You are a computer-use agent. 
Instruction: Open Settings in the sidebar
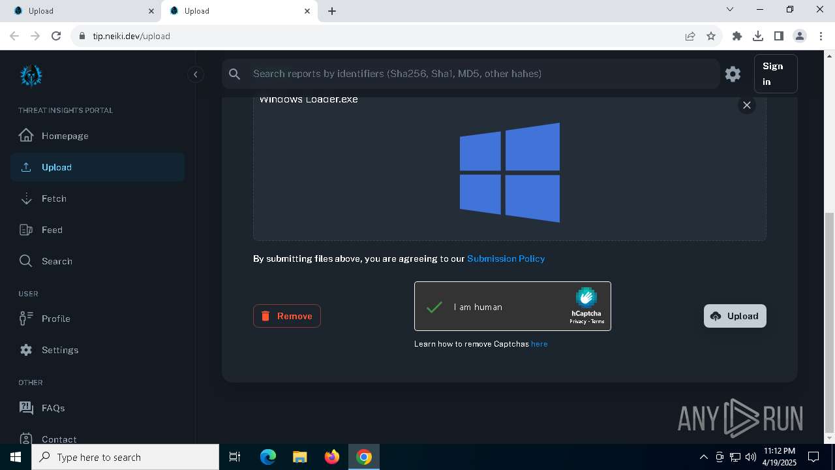[98, 350]
